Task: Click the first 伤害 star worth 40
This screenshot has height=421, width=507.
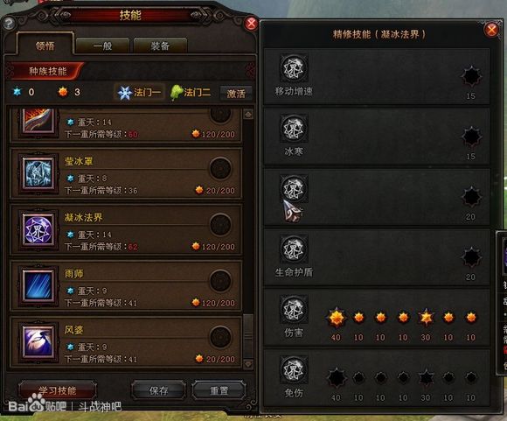Action: point(337,318)
